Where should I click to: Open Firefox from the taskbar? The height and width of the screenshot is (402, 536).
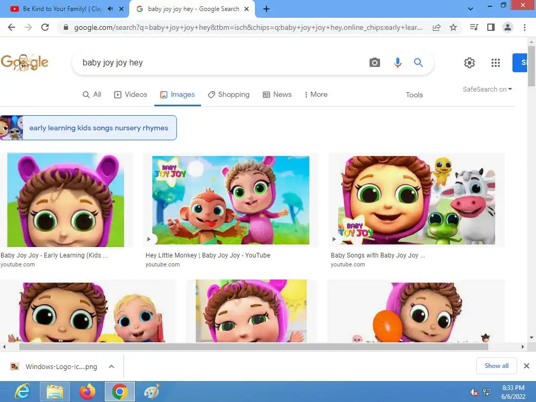tap(87, 392)
